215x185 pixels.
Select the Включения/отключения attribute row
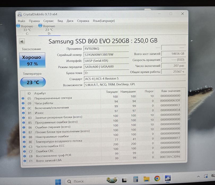point(101,107)
